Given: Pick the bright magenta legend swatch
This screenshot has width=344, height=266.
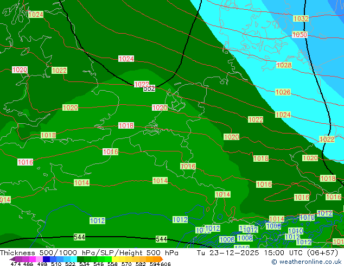Looking at the screenshot, I should tap(33, 259).
